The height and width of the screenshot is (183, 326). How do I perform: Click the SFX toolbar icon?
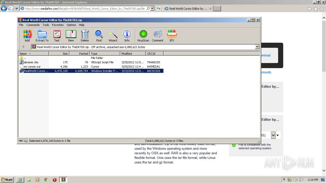(x=172, y=36)
